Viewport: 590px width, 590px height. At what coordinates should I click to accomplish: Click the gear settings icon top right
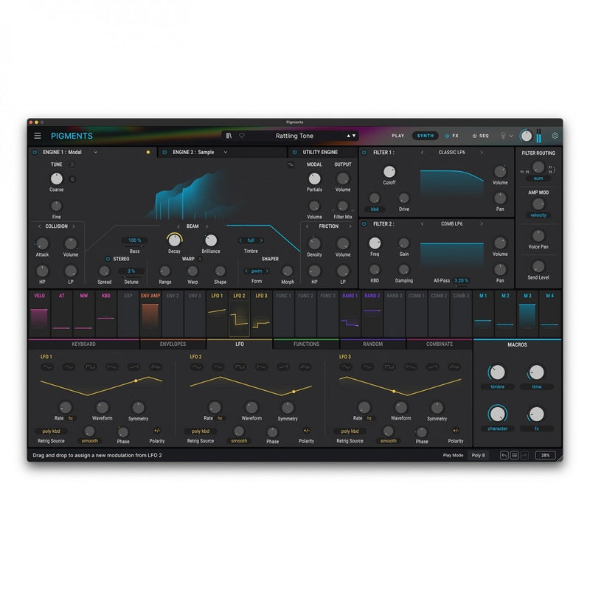coord(555,136)
